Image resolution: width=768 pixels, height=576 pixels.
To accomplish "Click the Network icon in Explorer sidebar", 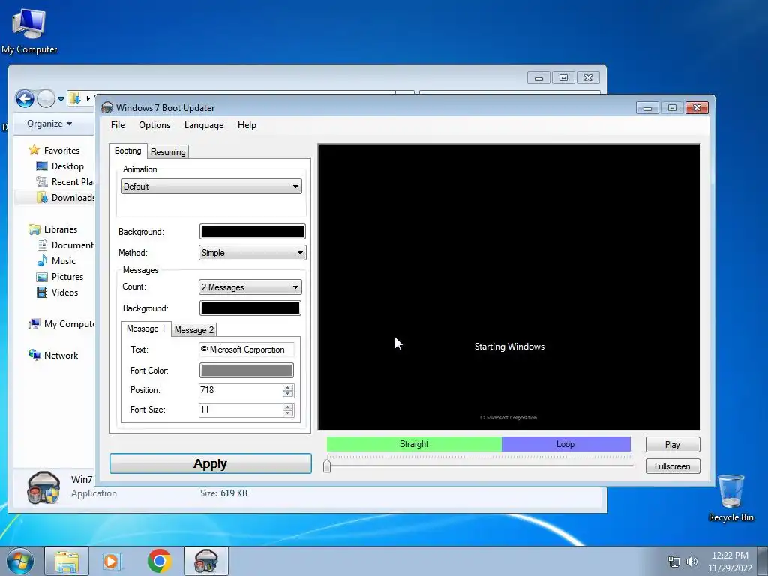I will tap(34, 355).
